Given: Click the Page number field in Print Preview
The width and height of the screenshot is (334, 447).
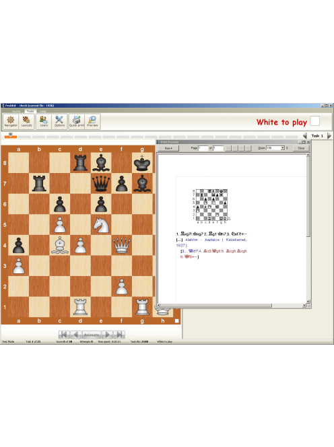Looking at the screenshot, I should coord(203,148).
